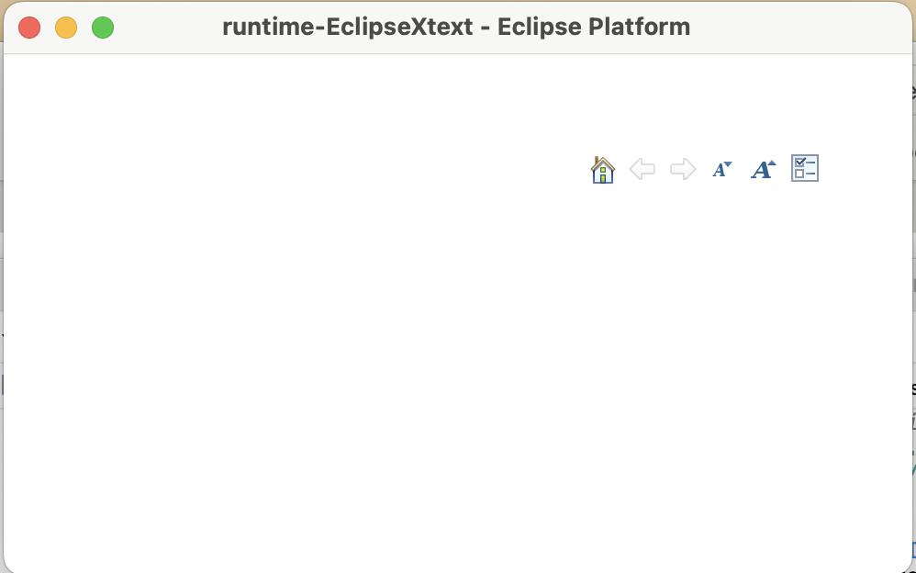
Task: Click the A icon with up triangle
Action: pyautogui.click(x=763, y=169)
